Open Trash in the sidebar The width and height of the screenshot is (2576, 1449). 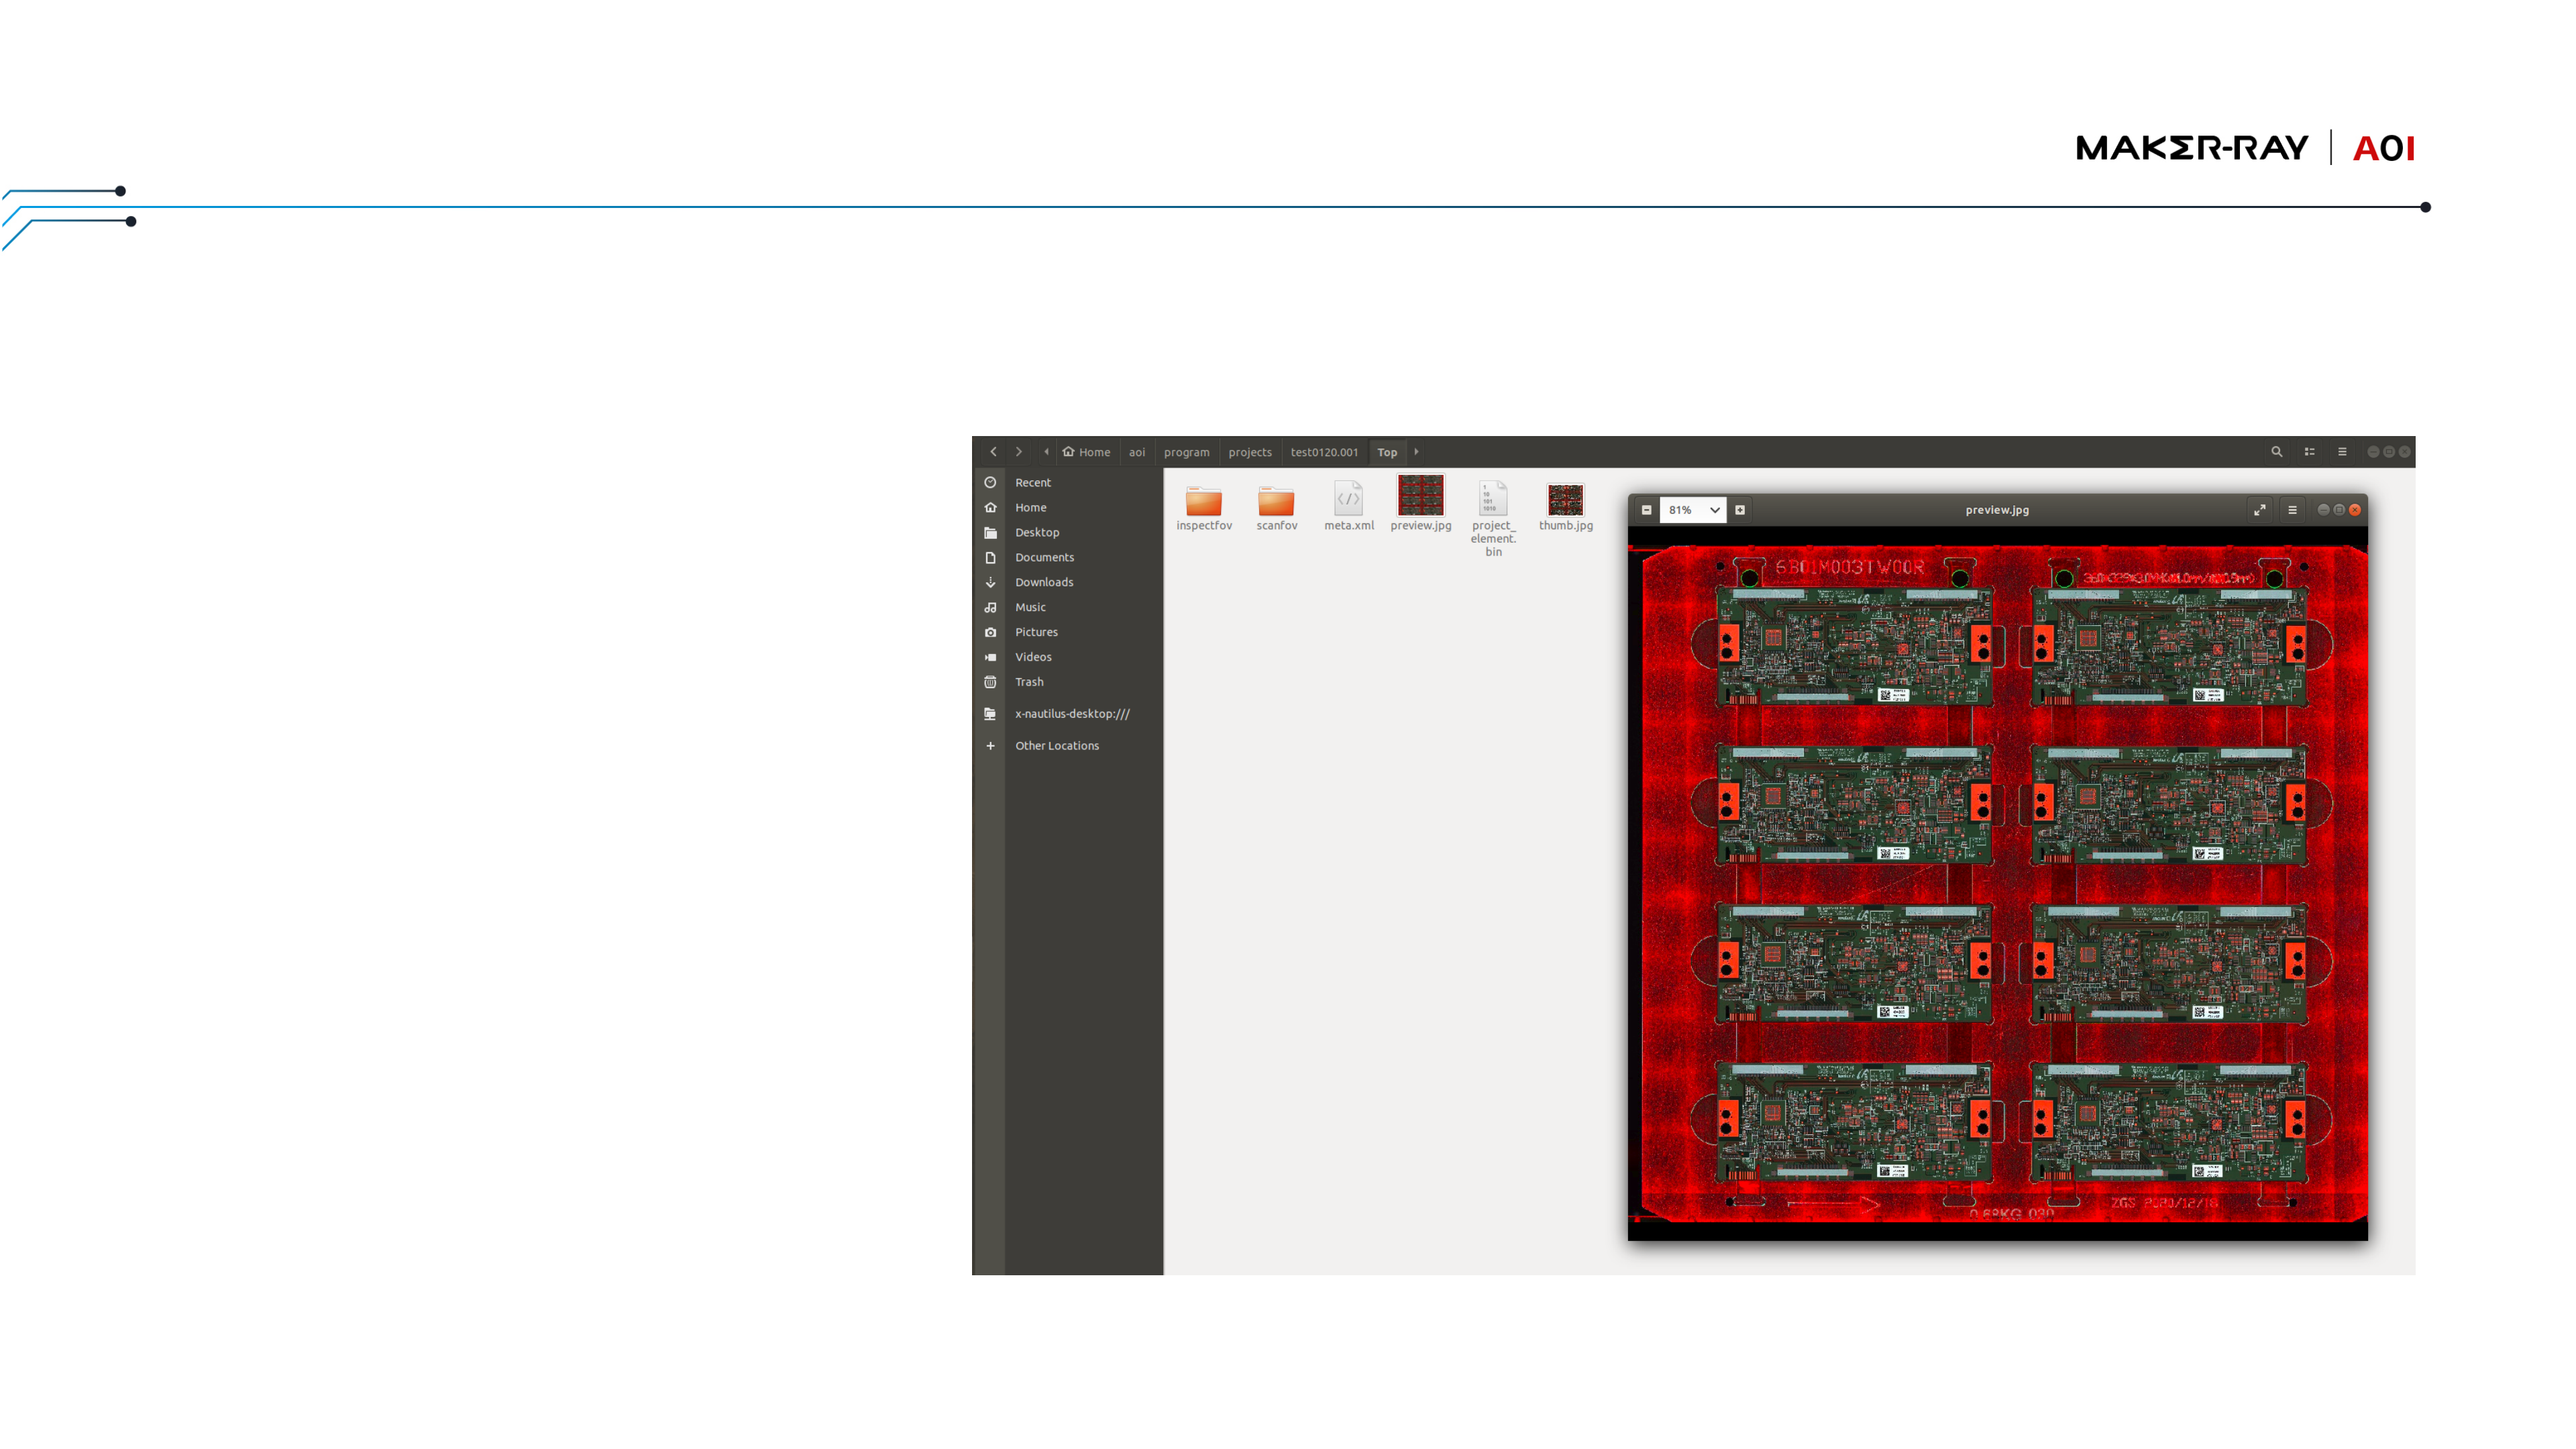tap(1028, 682)
